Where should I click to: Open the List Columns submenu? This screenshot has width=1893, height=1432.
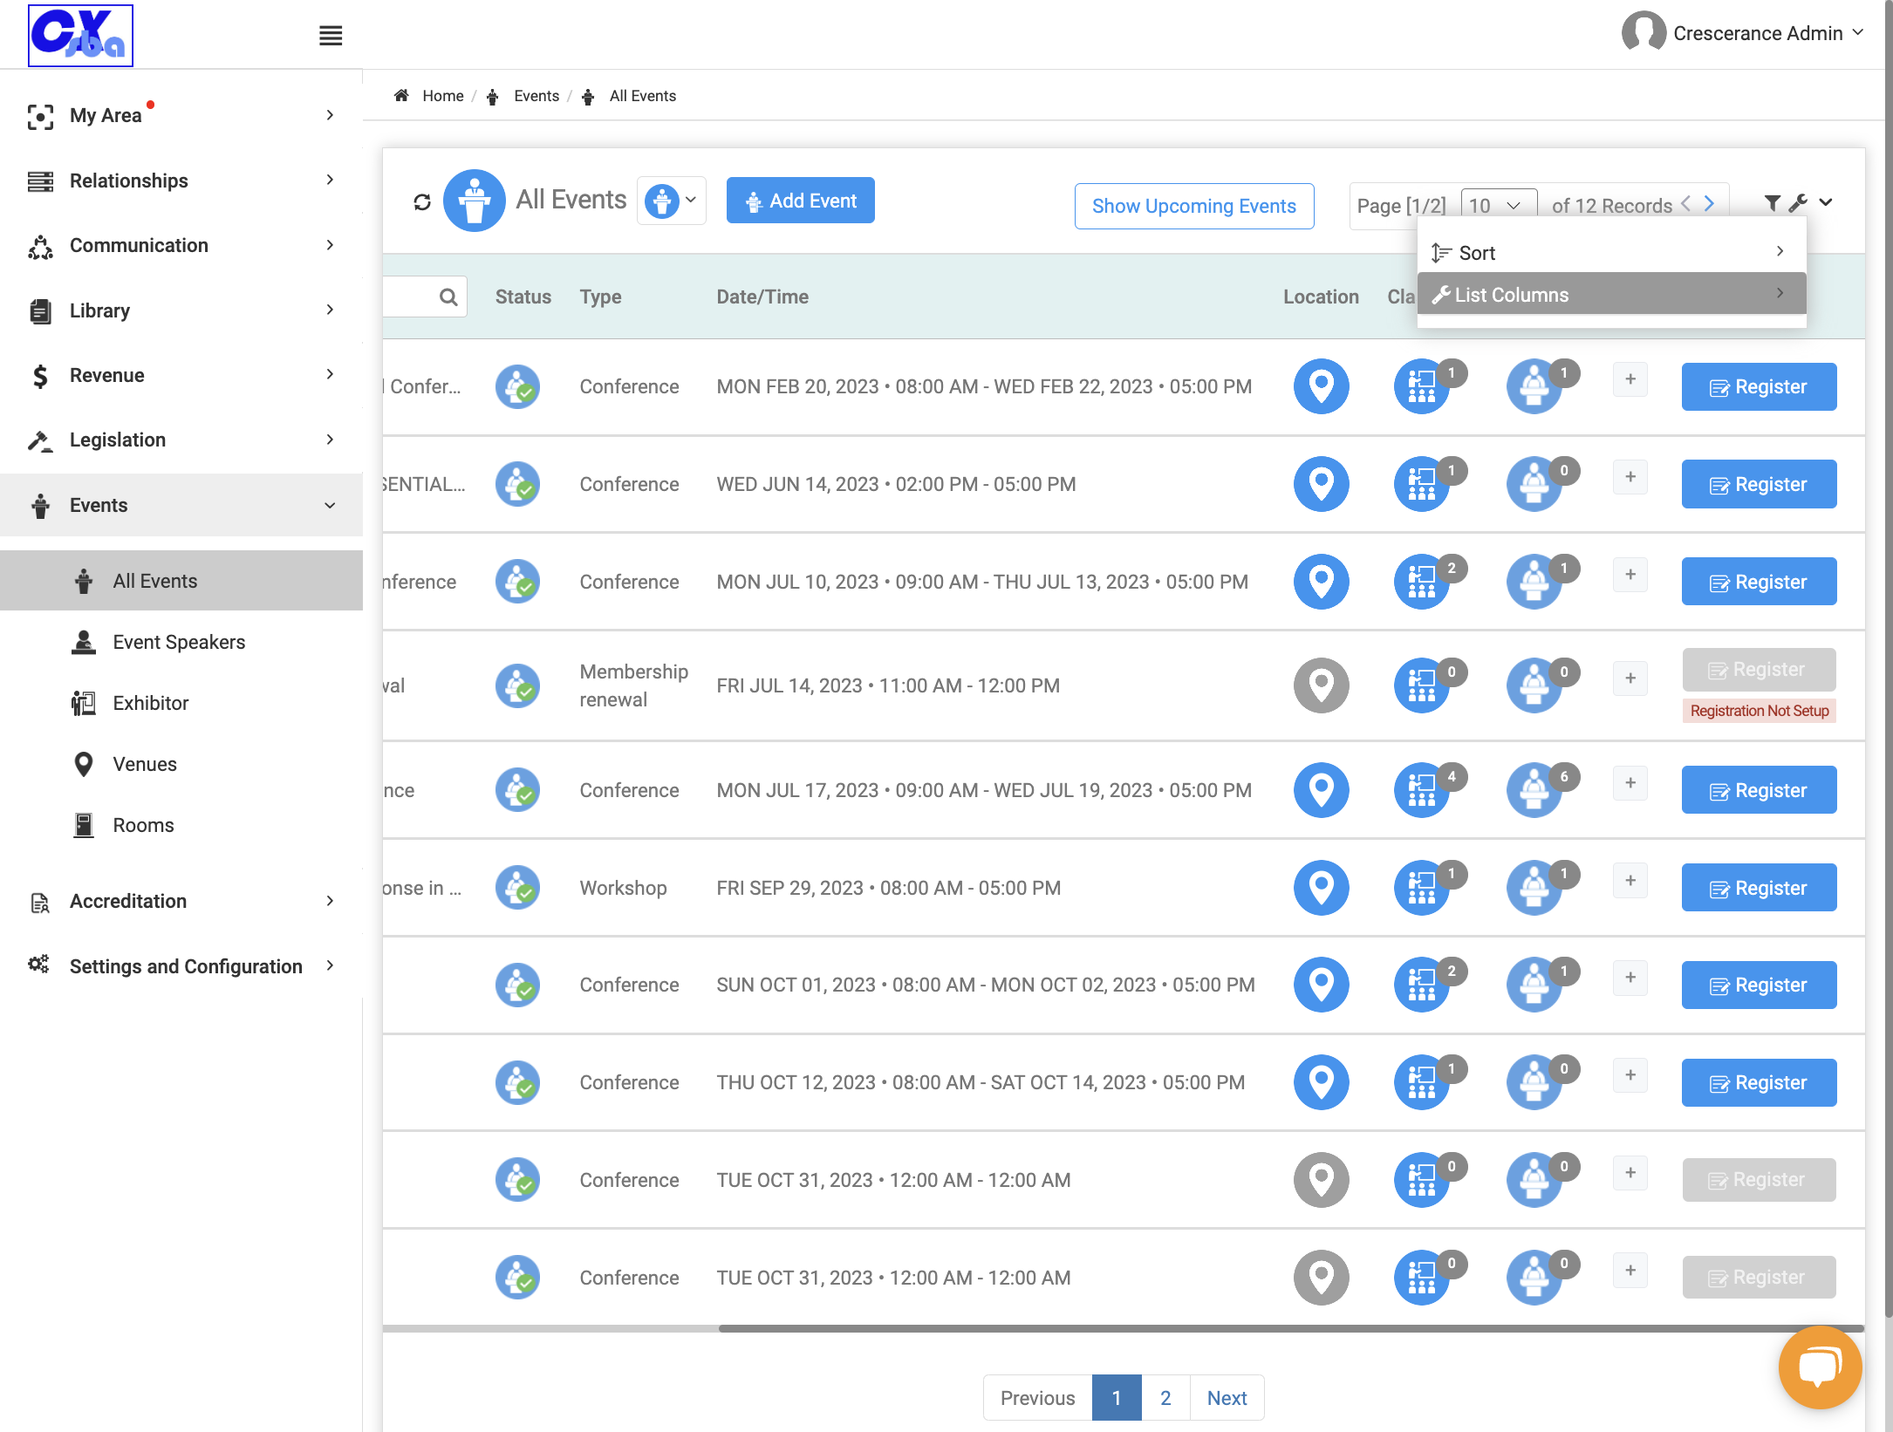pyautogui.click(x=1610, y=295)
